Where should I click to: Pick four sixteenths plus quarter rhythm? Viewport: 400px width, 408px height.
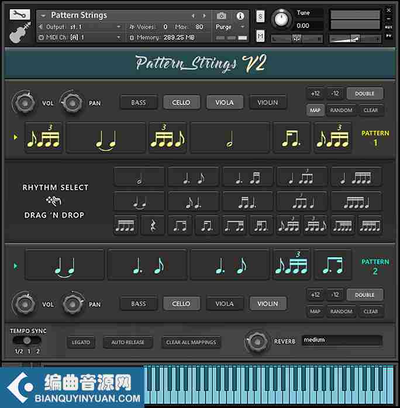[x=357, y=201]
